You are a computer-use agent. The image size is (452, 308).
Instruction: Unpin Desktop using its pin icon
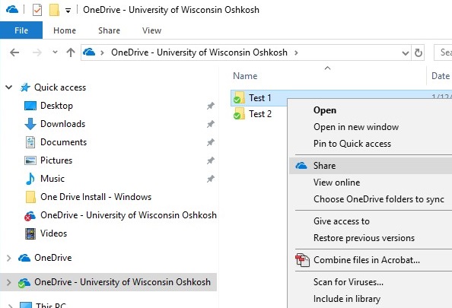pos(211,106)
